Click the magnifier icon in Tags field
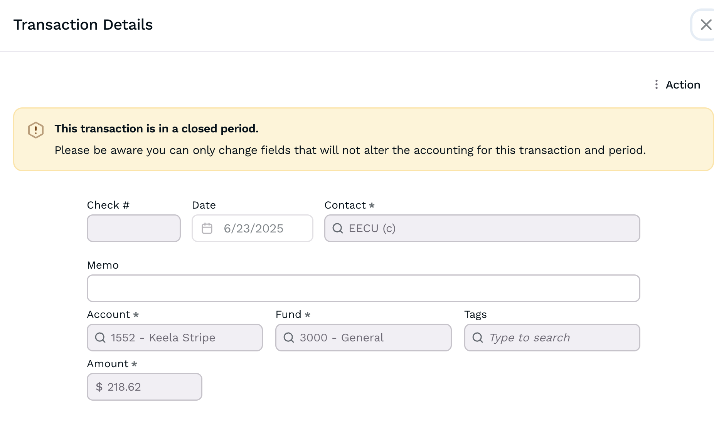Viewport: 714px width, 448px height. [x=477, y=338]
